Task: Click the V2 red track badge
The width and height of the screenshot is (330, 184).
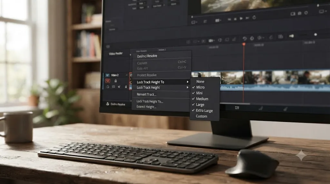Action: pyautogui.click(x=108, y=81)
